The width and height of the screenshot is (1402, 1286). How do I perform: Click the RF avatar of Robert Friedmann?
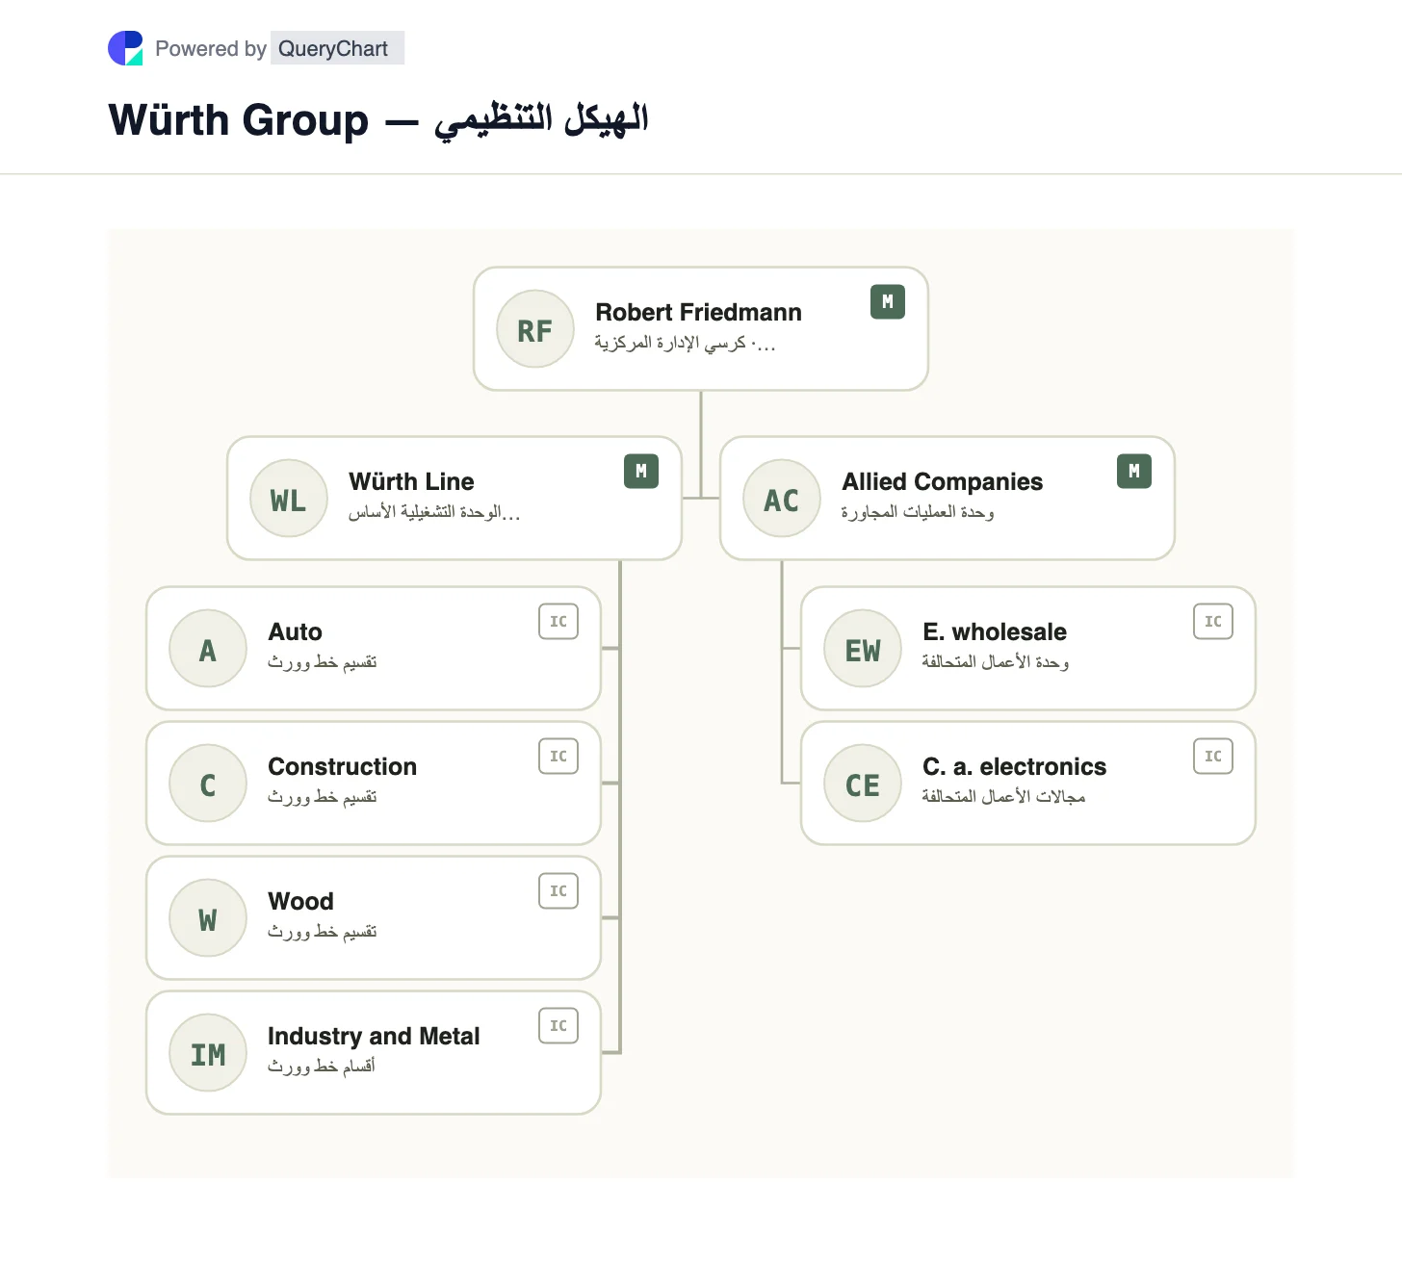click(x=535, y=329)
